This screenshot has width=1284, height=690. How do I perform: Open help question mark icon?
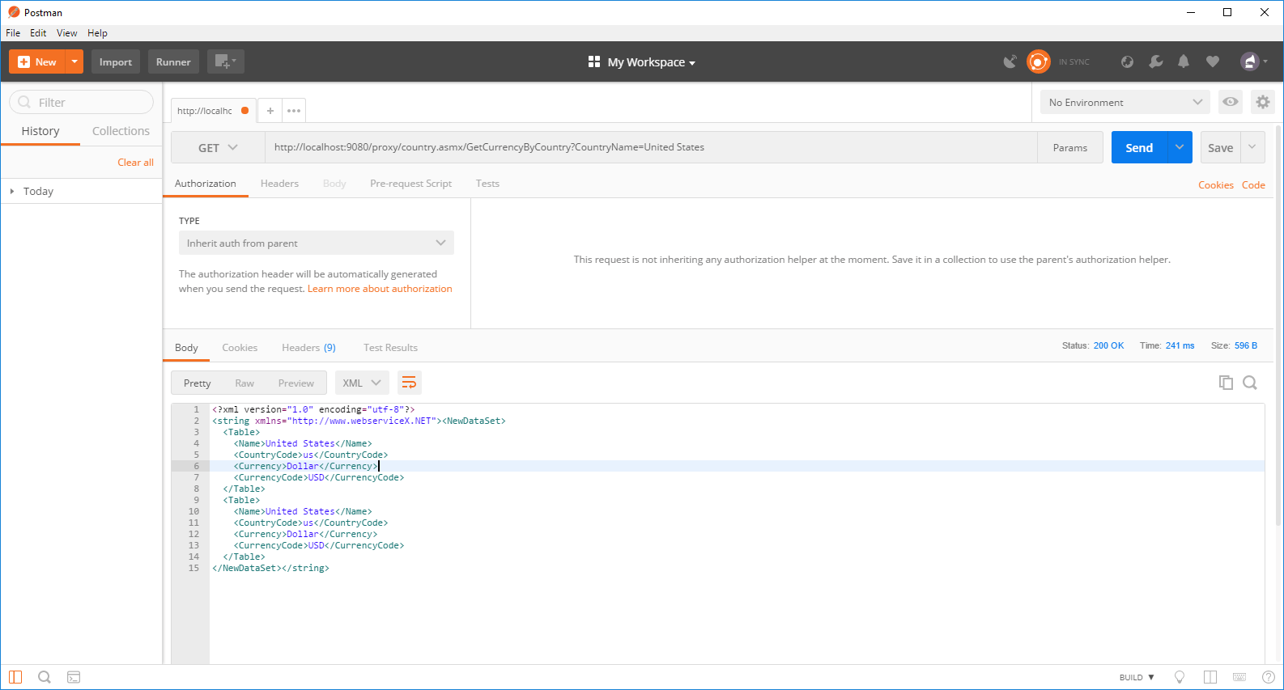tap(1269, 677)
